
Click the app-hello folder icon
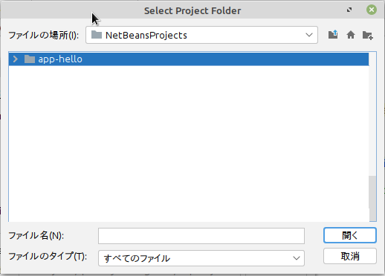point(30,59)
